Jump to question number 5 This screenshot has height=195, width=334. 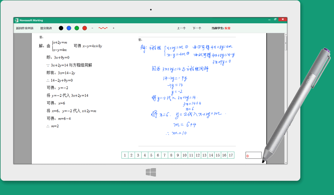tap(151, 155)
